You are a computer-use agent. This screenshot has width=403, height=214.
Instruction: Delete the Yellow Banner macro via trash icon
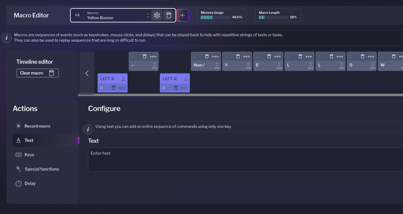click(169, 15)
